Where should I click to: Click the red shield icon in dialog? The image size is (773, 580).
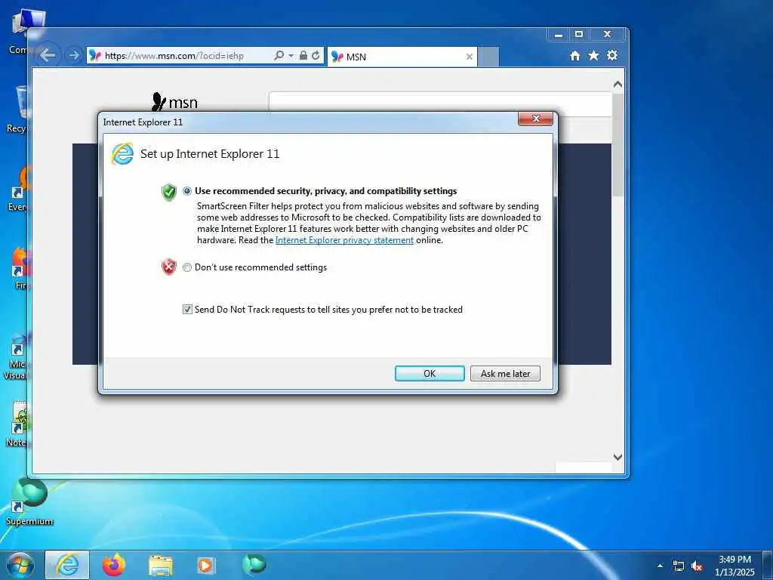pyautogui.click(x=168, y=267)
